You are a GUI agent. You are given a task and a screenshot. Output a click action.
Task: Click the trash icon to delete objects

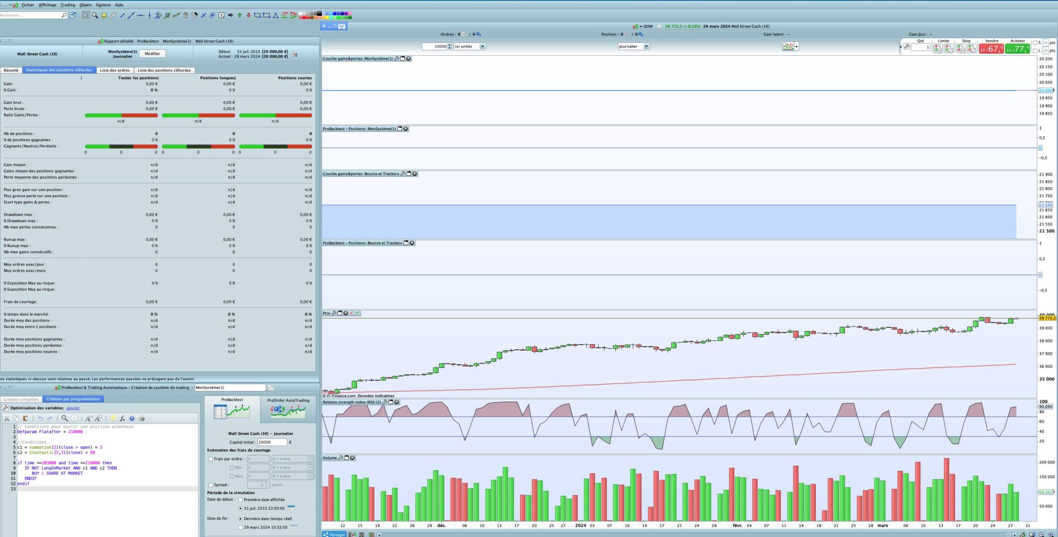click(185, 15)
